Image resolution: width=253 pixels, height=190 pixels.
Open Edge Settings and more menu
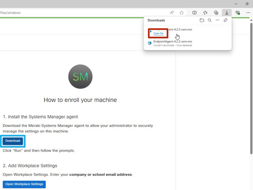click(x=248, y=12)
